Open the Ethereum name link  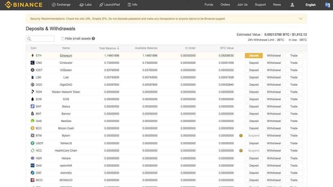66,56
